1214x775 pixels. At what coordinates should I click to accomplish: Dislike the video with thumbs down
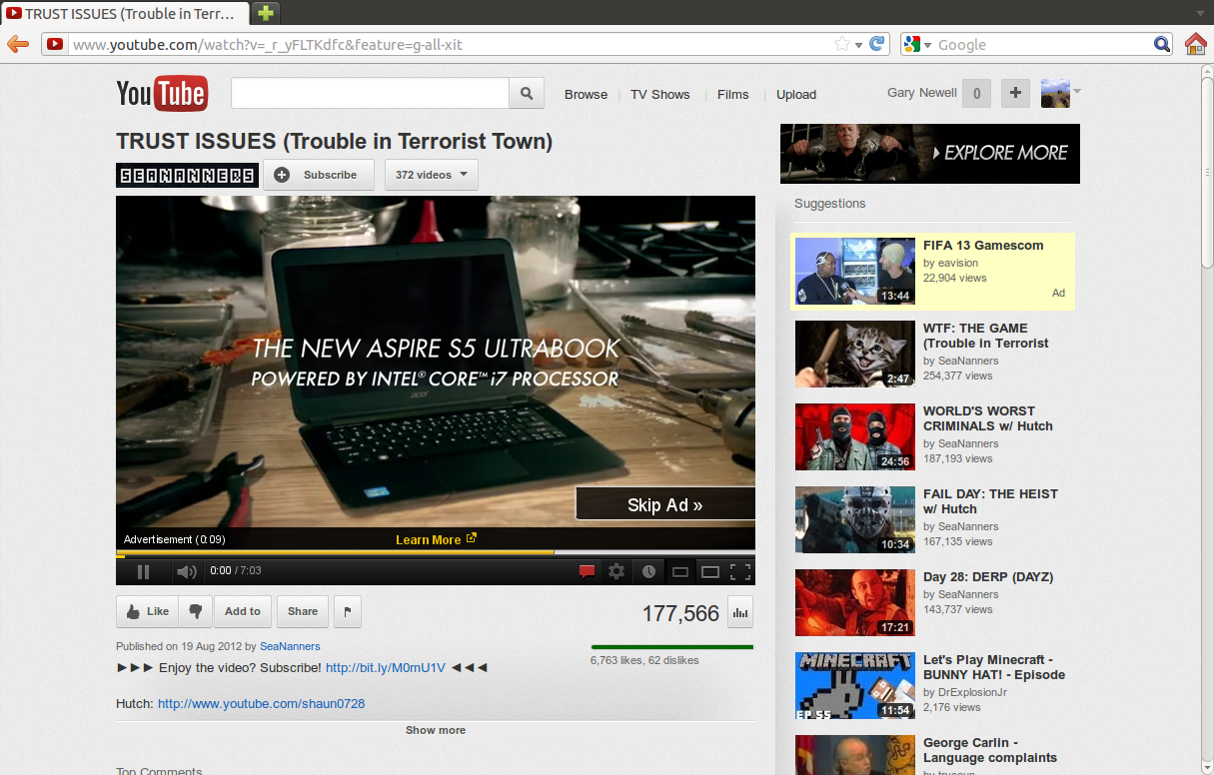(x=195, y=611)
